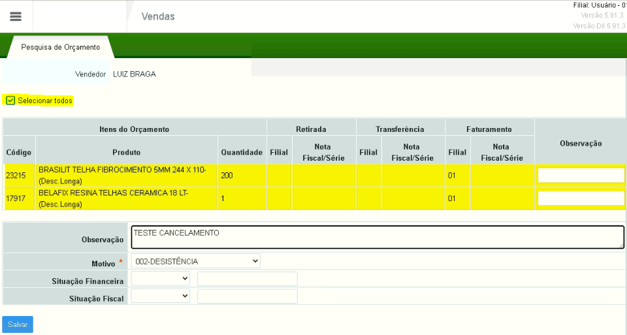Click the Situação Fiscal text field
This screenshot has width=627, height=335.
(x=247, y=296)
